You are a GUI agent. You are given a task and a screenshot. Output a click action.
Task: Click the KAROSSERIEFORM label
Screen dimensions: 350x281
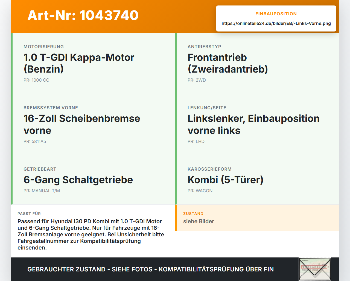click(x=209, y=169)
